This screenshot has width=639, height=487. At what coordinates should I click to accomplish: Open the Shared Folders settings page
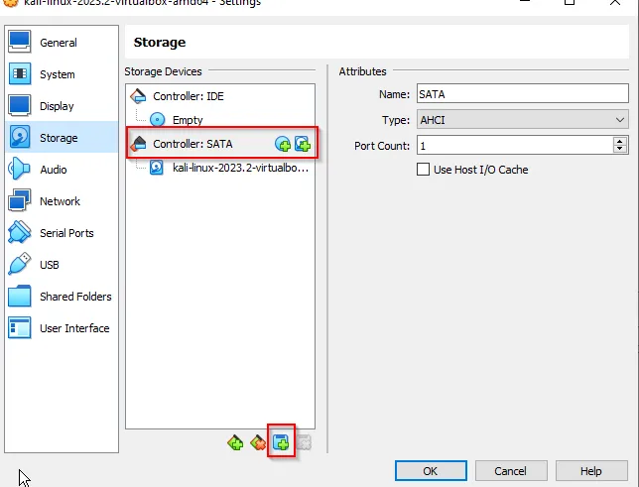tap(75, 297)
